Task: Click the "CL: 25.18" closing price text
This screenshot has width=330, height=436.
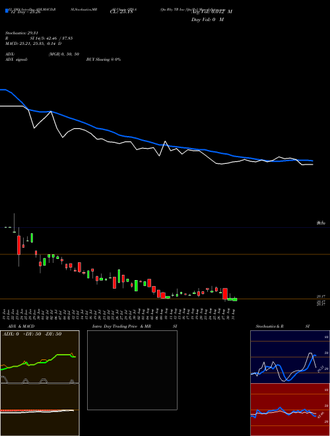Action: pyautogui.click(x=121, y=12)
